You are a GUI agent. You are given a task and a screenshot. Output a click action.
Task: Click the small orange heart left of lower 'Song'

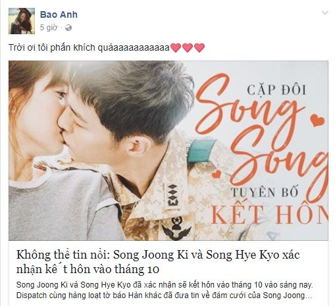tap(217, 174)
